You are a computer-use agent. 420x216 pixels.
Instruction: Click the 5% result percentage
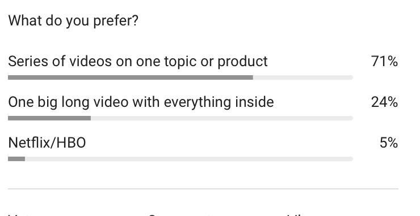coord(389,143)
